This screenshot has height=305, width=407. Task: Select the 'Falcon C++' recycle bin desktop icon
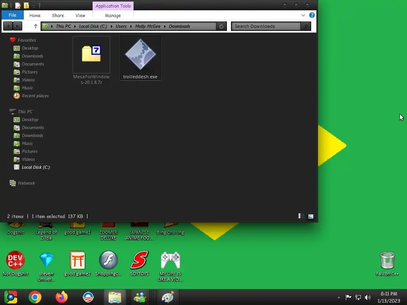tap(387, 264)
